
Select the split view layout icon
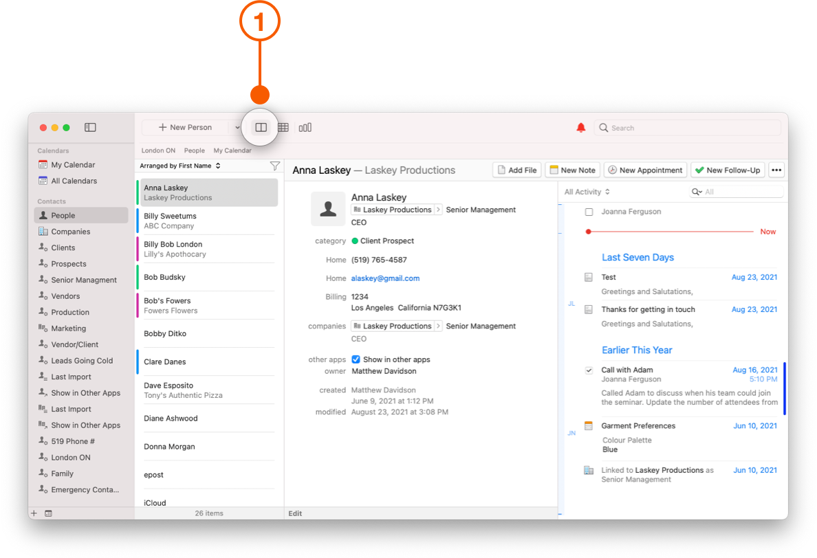(260, 127)
